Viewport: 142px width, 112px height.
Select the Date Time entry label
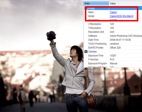93,40
